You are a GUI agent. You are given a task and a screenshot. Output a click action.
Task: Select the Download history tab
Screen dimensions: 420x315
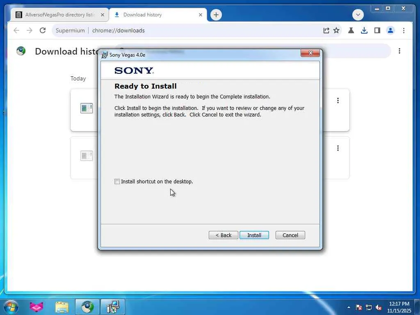point(158,15)
